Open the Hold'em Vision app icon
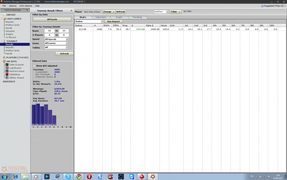The height and width of the screenshot is (180, 287). pos(7,71)
